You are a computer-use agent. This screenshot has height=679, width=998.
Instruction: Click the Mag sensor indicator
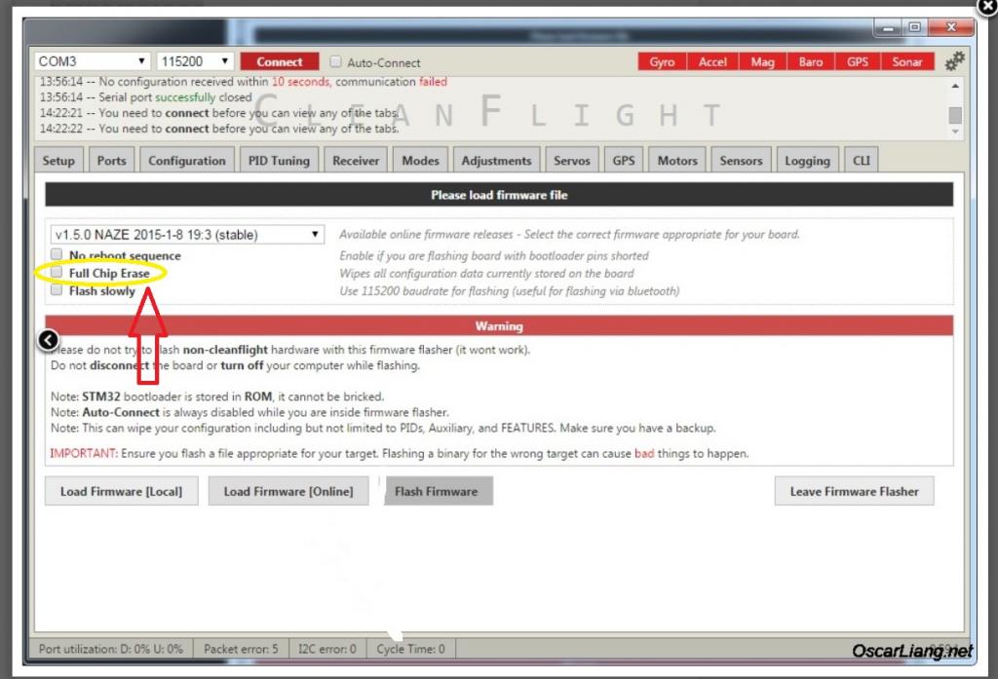click(762, 62)
